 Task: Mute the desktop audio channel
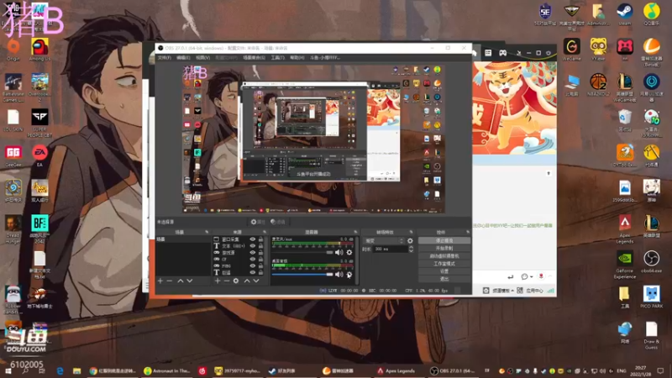click(339, 275)
